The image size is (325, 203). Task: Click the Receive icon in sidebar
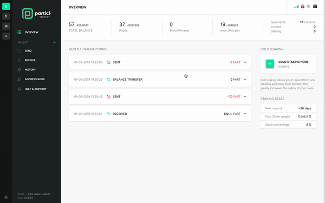(19, 60)
